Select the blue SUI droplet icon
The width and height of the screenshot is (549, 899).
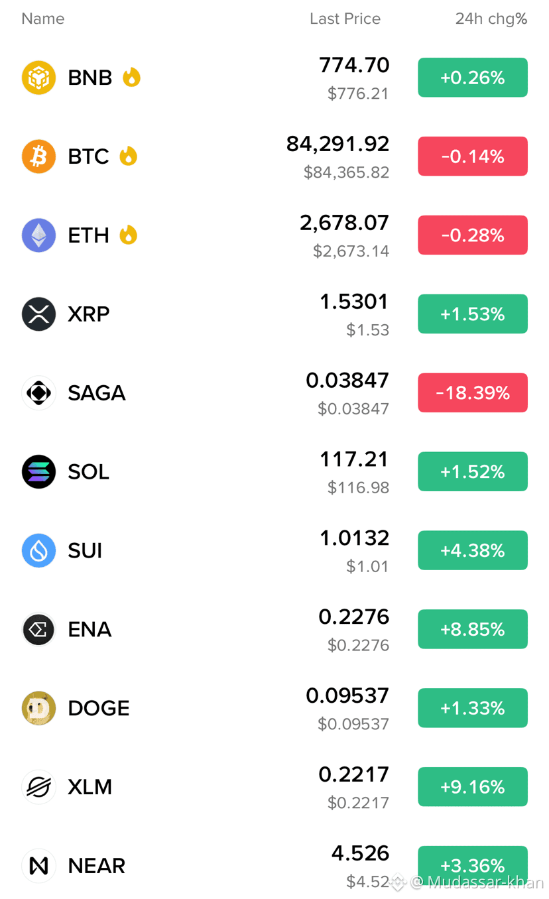pos(38,551)
